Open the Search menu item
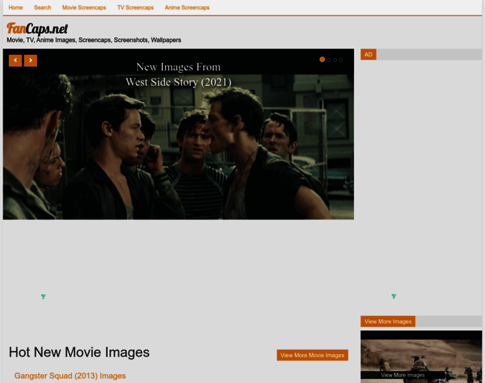The image size is (485, 383). pyautogui.click(x=42, y=8)
